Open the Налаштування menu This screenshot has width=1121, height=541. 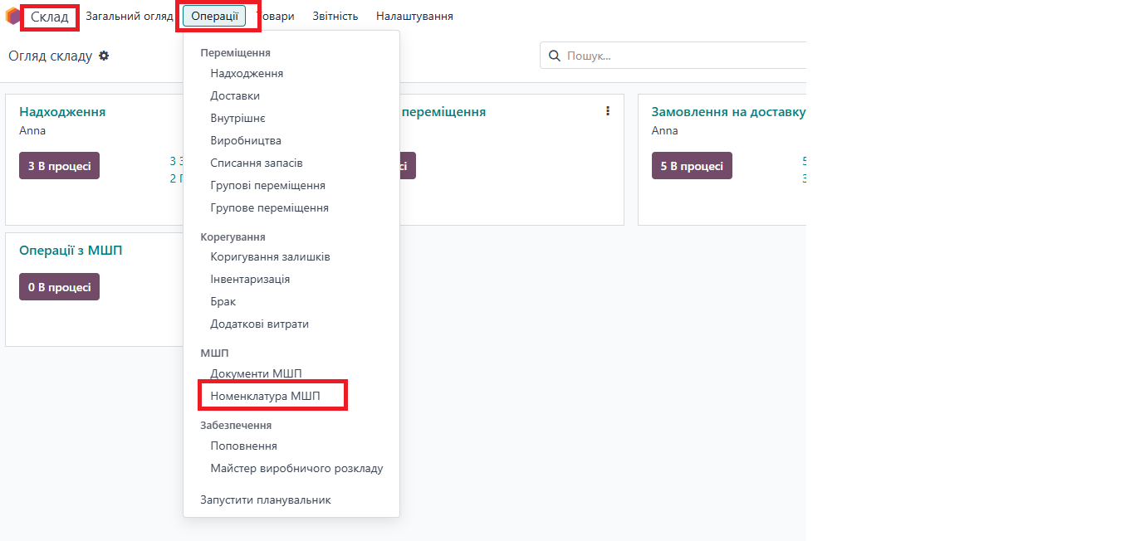tap(414, 16)
